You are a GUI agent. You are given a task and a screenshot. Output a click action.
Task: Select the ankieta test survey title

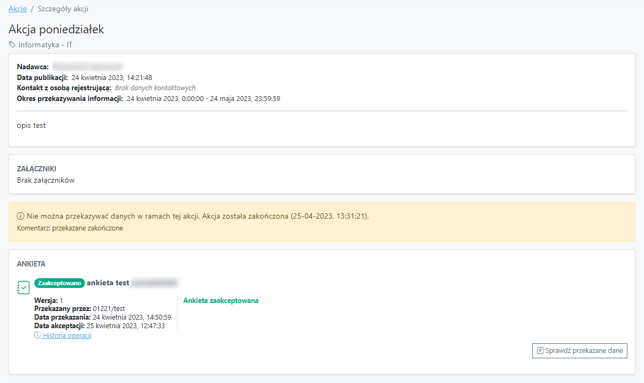coord(108,283)
